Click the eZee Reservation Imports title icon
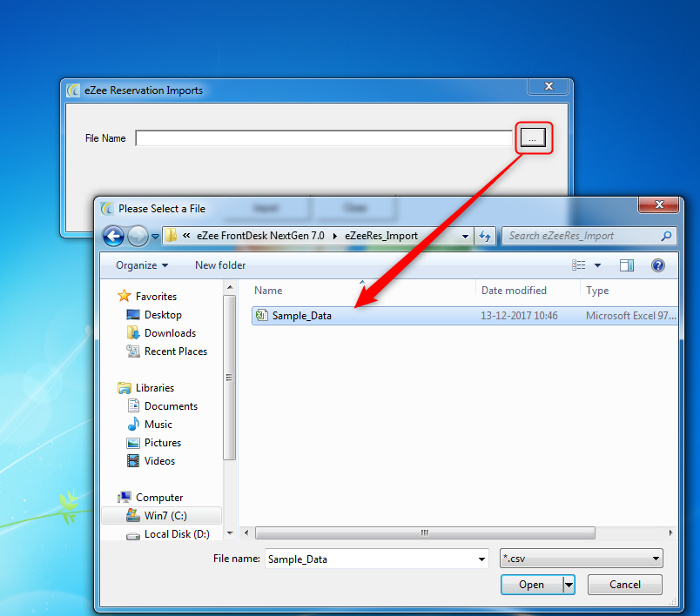Image resolution: width=700 pixels, height=616 pixels. pyautogui.click(x=73, y=90)
